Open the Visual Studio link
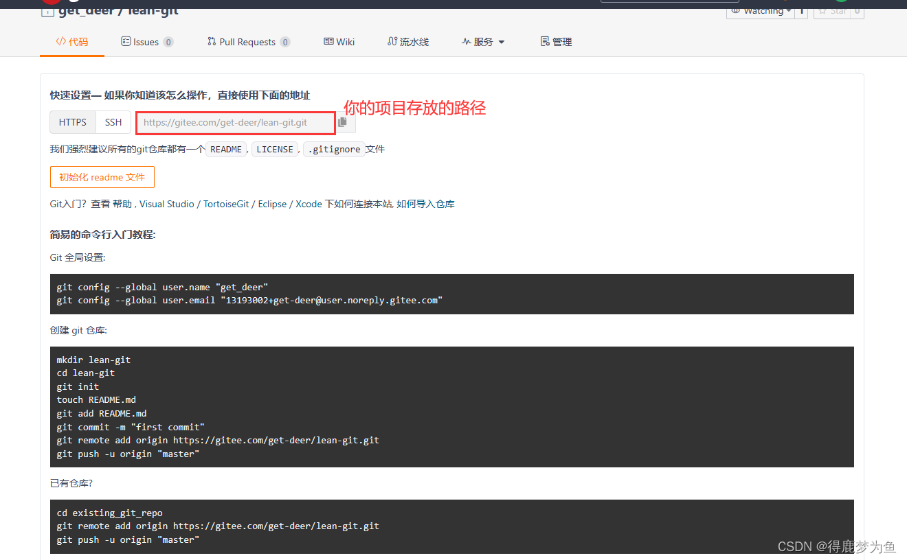This screenshot has width=907, height=560. click(167, 204)
